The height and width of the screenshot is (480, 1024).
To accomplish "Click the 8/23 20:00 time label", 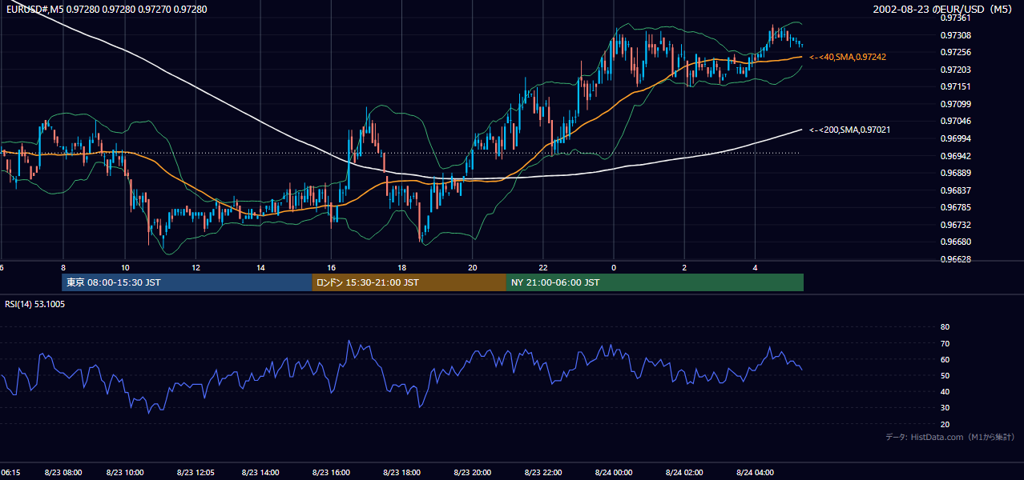I will [474, 473].
